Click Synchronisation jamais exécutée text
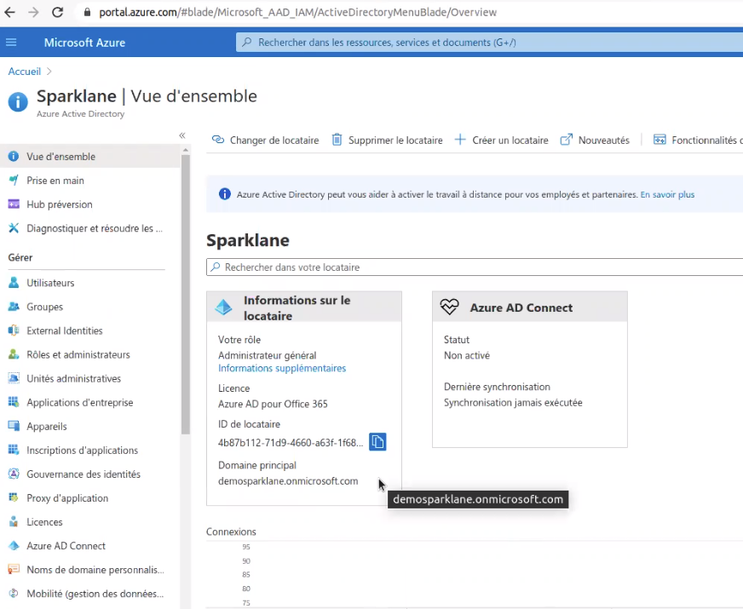 (513, 403)
